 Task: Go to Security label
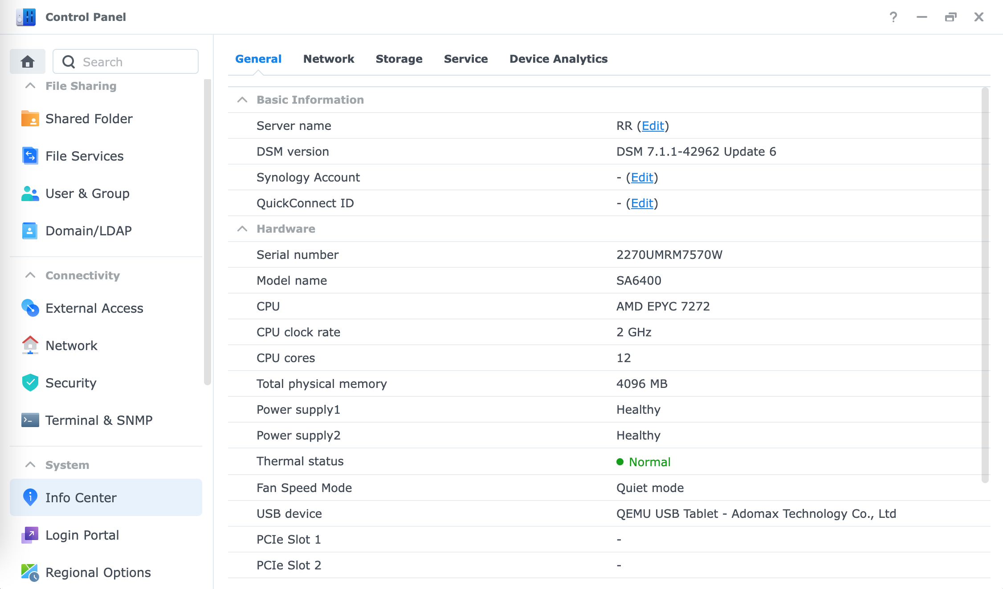(x=71, y=383)
